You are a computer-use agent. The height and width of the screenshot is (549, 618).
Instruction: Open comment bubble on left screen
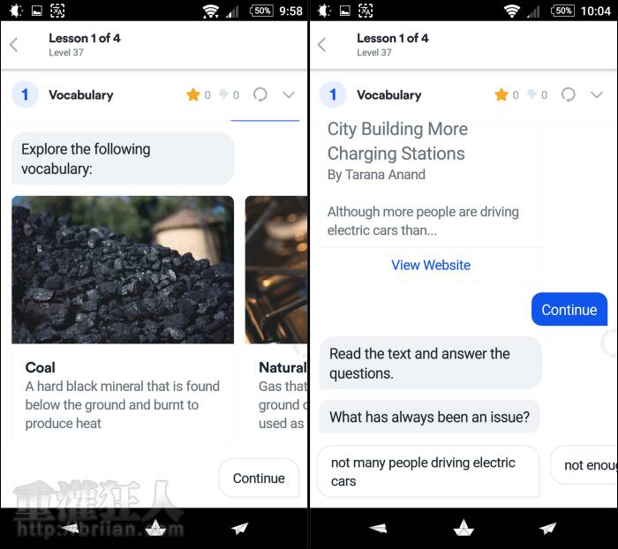point(260,94)
